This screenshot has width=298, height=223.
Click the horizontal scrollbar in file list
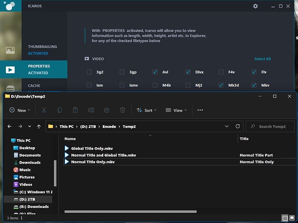130,211
